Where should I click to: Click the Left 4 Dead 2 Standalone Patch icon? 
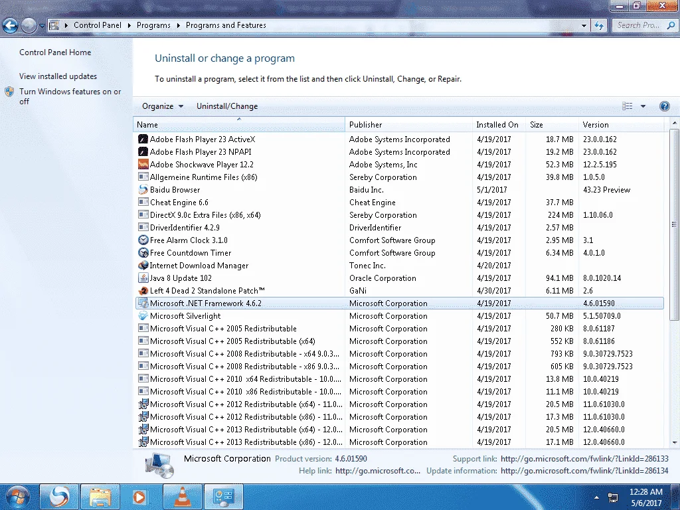point(143,291)
